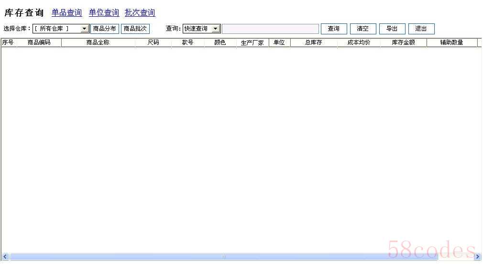Image resolution: width=483 pixels, height=264 pixels.
Task: Focus the search text input field
Action: click(270, 29)
